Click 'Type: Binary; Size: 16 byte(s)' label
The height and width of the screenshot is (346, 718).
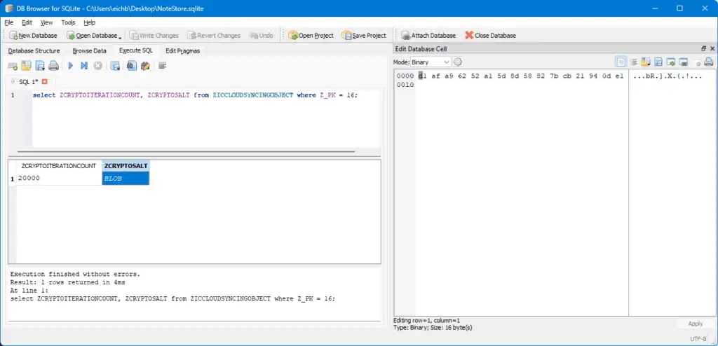(433, 328)
